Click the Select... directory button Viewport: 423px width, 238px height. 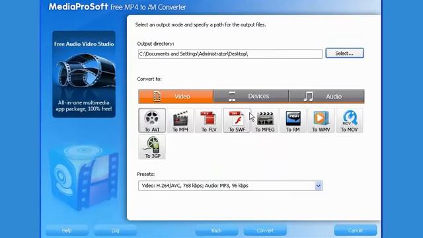pos(344,53)
